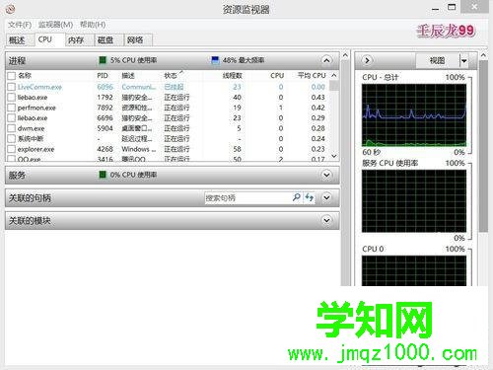
Task: Check the liebao.exe PID 1792 checkbox
Action: click(12, 98)
